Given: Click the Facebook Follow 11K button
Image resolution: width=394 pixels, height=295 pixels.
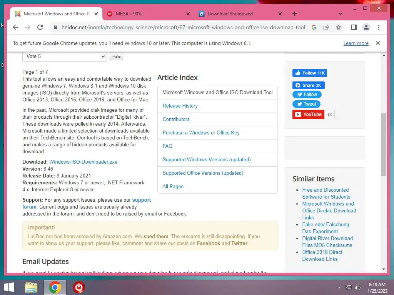Looking at the screenshot, I should coord(310,73).
